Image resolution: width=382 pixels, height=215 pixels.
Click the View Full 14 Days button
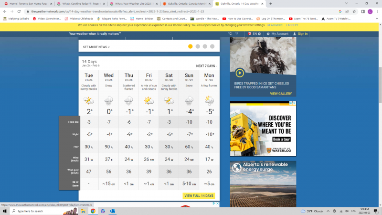point(199,196)
